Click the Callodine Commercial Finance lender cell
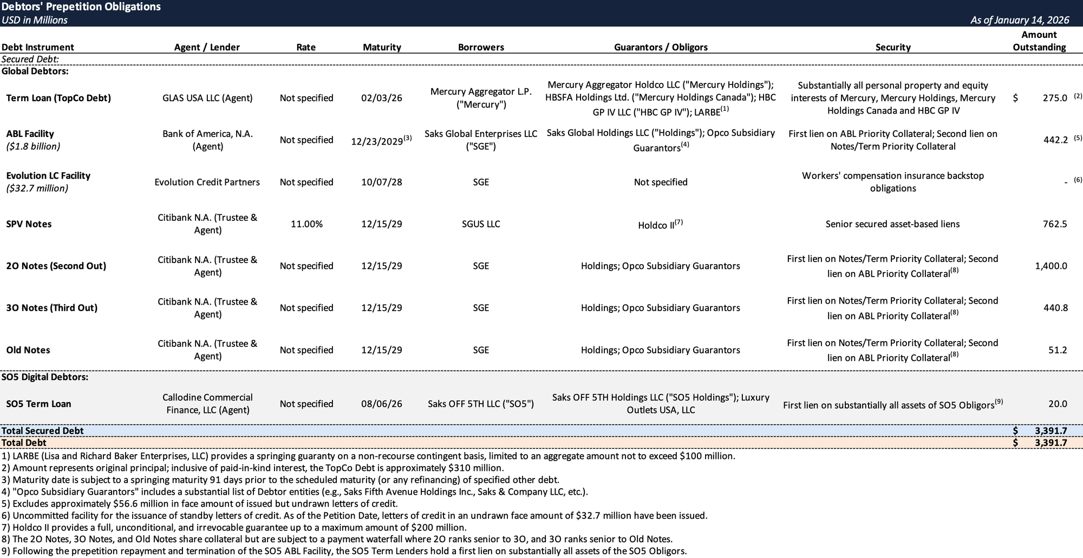Viewport: 1083px width, 558px height. point(207,404)
